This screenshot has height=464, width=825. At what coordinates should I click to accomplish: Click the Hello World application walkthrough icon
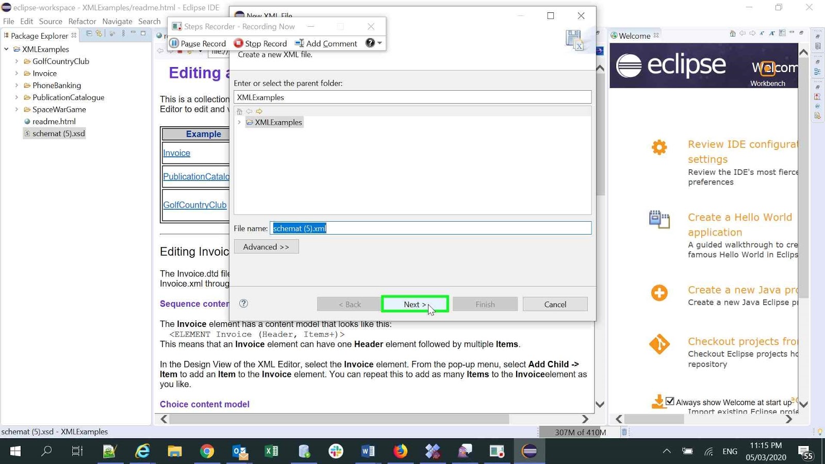[x=660, y=219]
